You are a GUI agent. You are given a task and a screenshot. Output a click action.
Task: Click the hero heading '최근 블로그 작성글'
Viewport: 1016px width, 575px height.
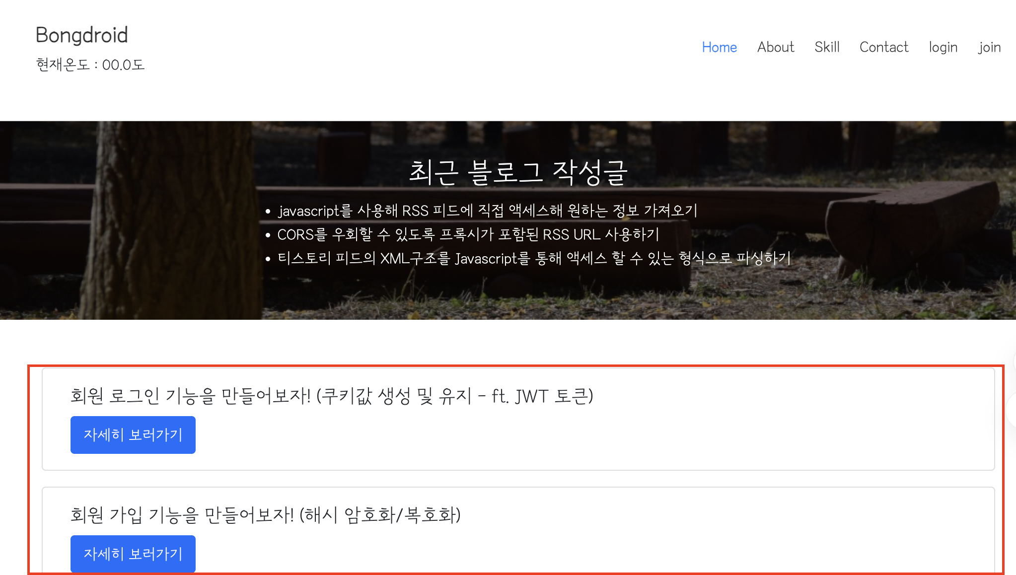(518, 172)
